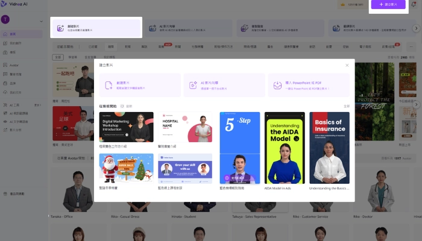Click the purple plus create video button

point(388,5)
